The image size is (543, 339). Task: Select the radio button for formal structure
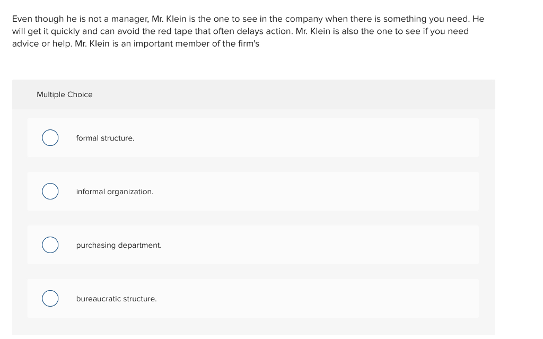(50, 137)
